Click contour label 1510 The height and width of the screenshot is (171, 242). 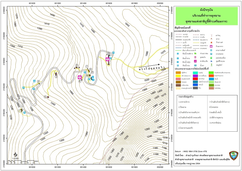(124, 79)
